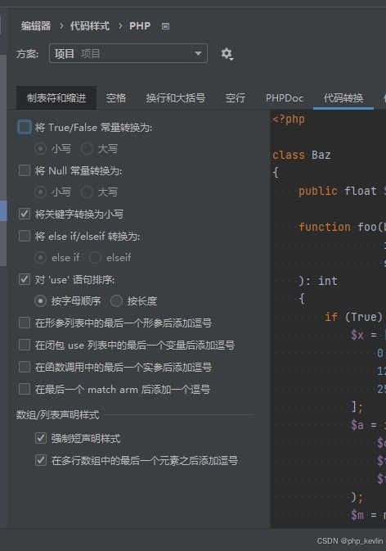Viewport: 386px width, 551px height.
Task: Click the 代码样式 breadcrumb
Action: click(90, 26)
